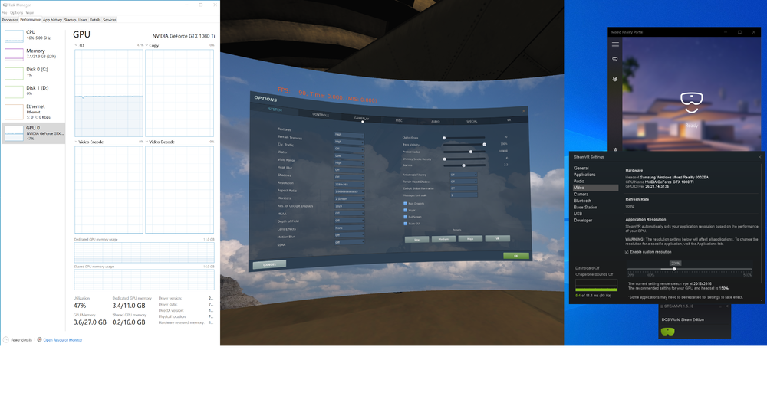Switch to the Processes tab
Image resolution: width=767 pixels, height=419 pixels.
coord(10,20)
